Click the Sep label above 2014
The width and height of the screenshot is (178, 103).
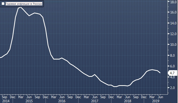coord(4,97)
